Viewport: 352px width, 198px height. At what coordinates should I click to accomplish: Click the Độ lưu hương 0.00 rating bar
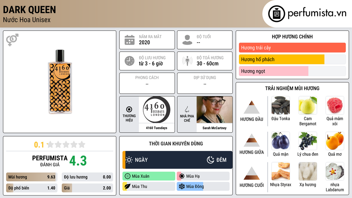(x=87, y=177)
